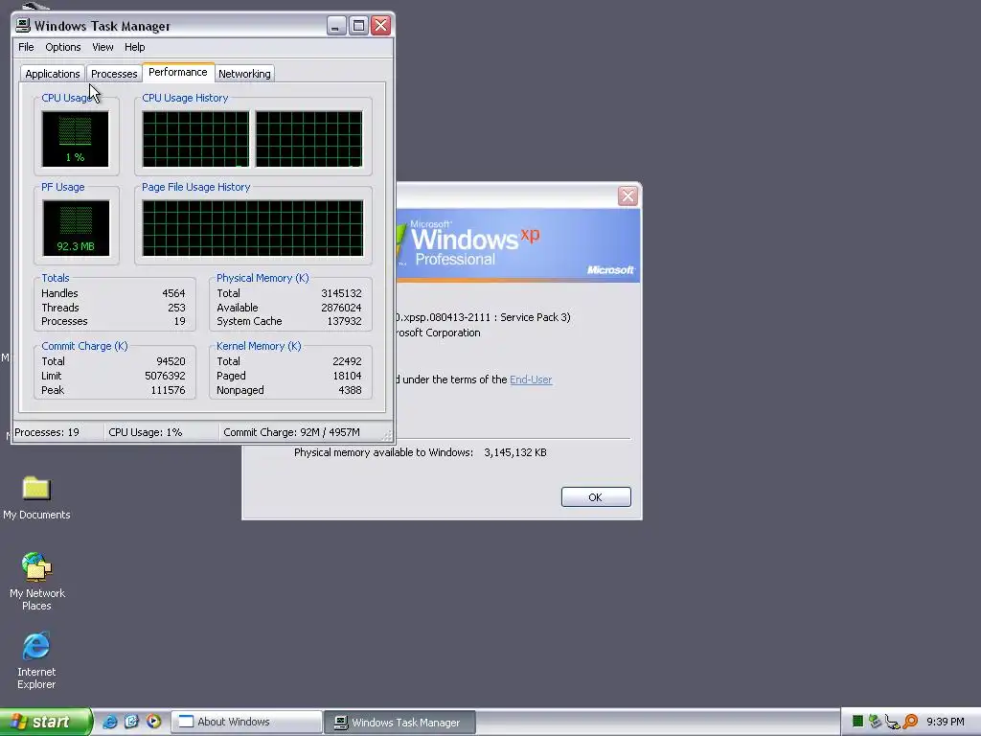Maximize the Windows Task Manager window
Image resolution: width=981 pixels, height=736 pixels.
pyautogui.click(x=358, y=25)
